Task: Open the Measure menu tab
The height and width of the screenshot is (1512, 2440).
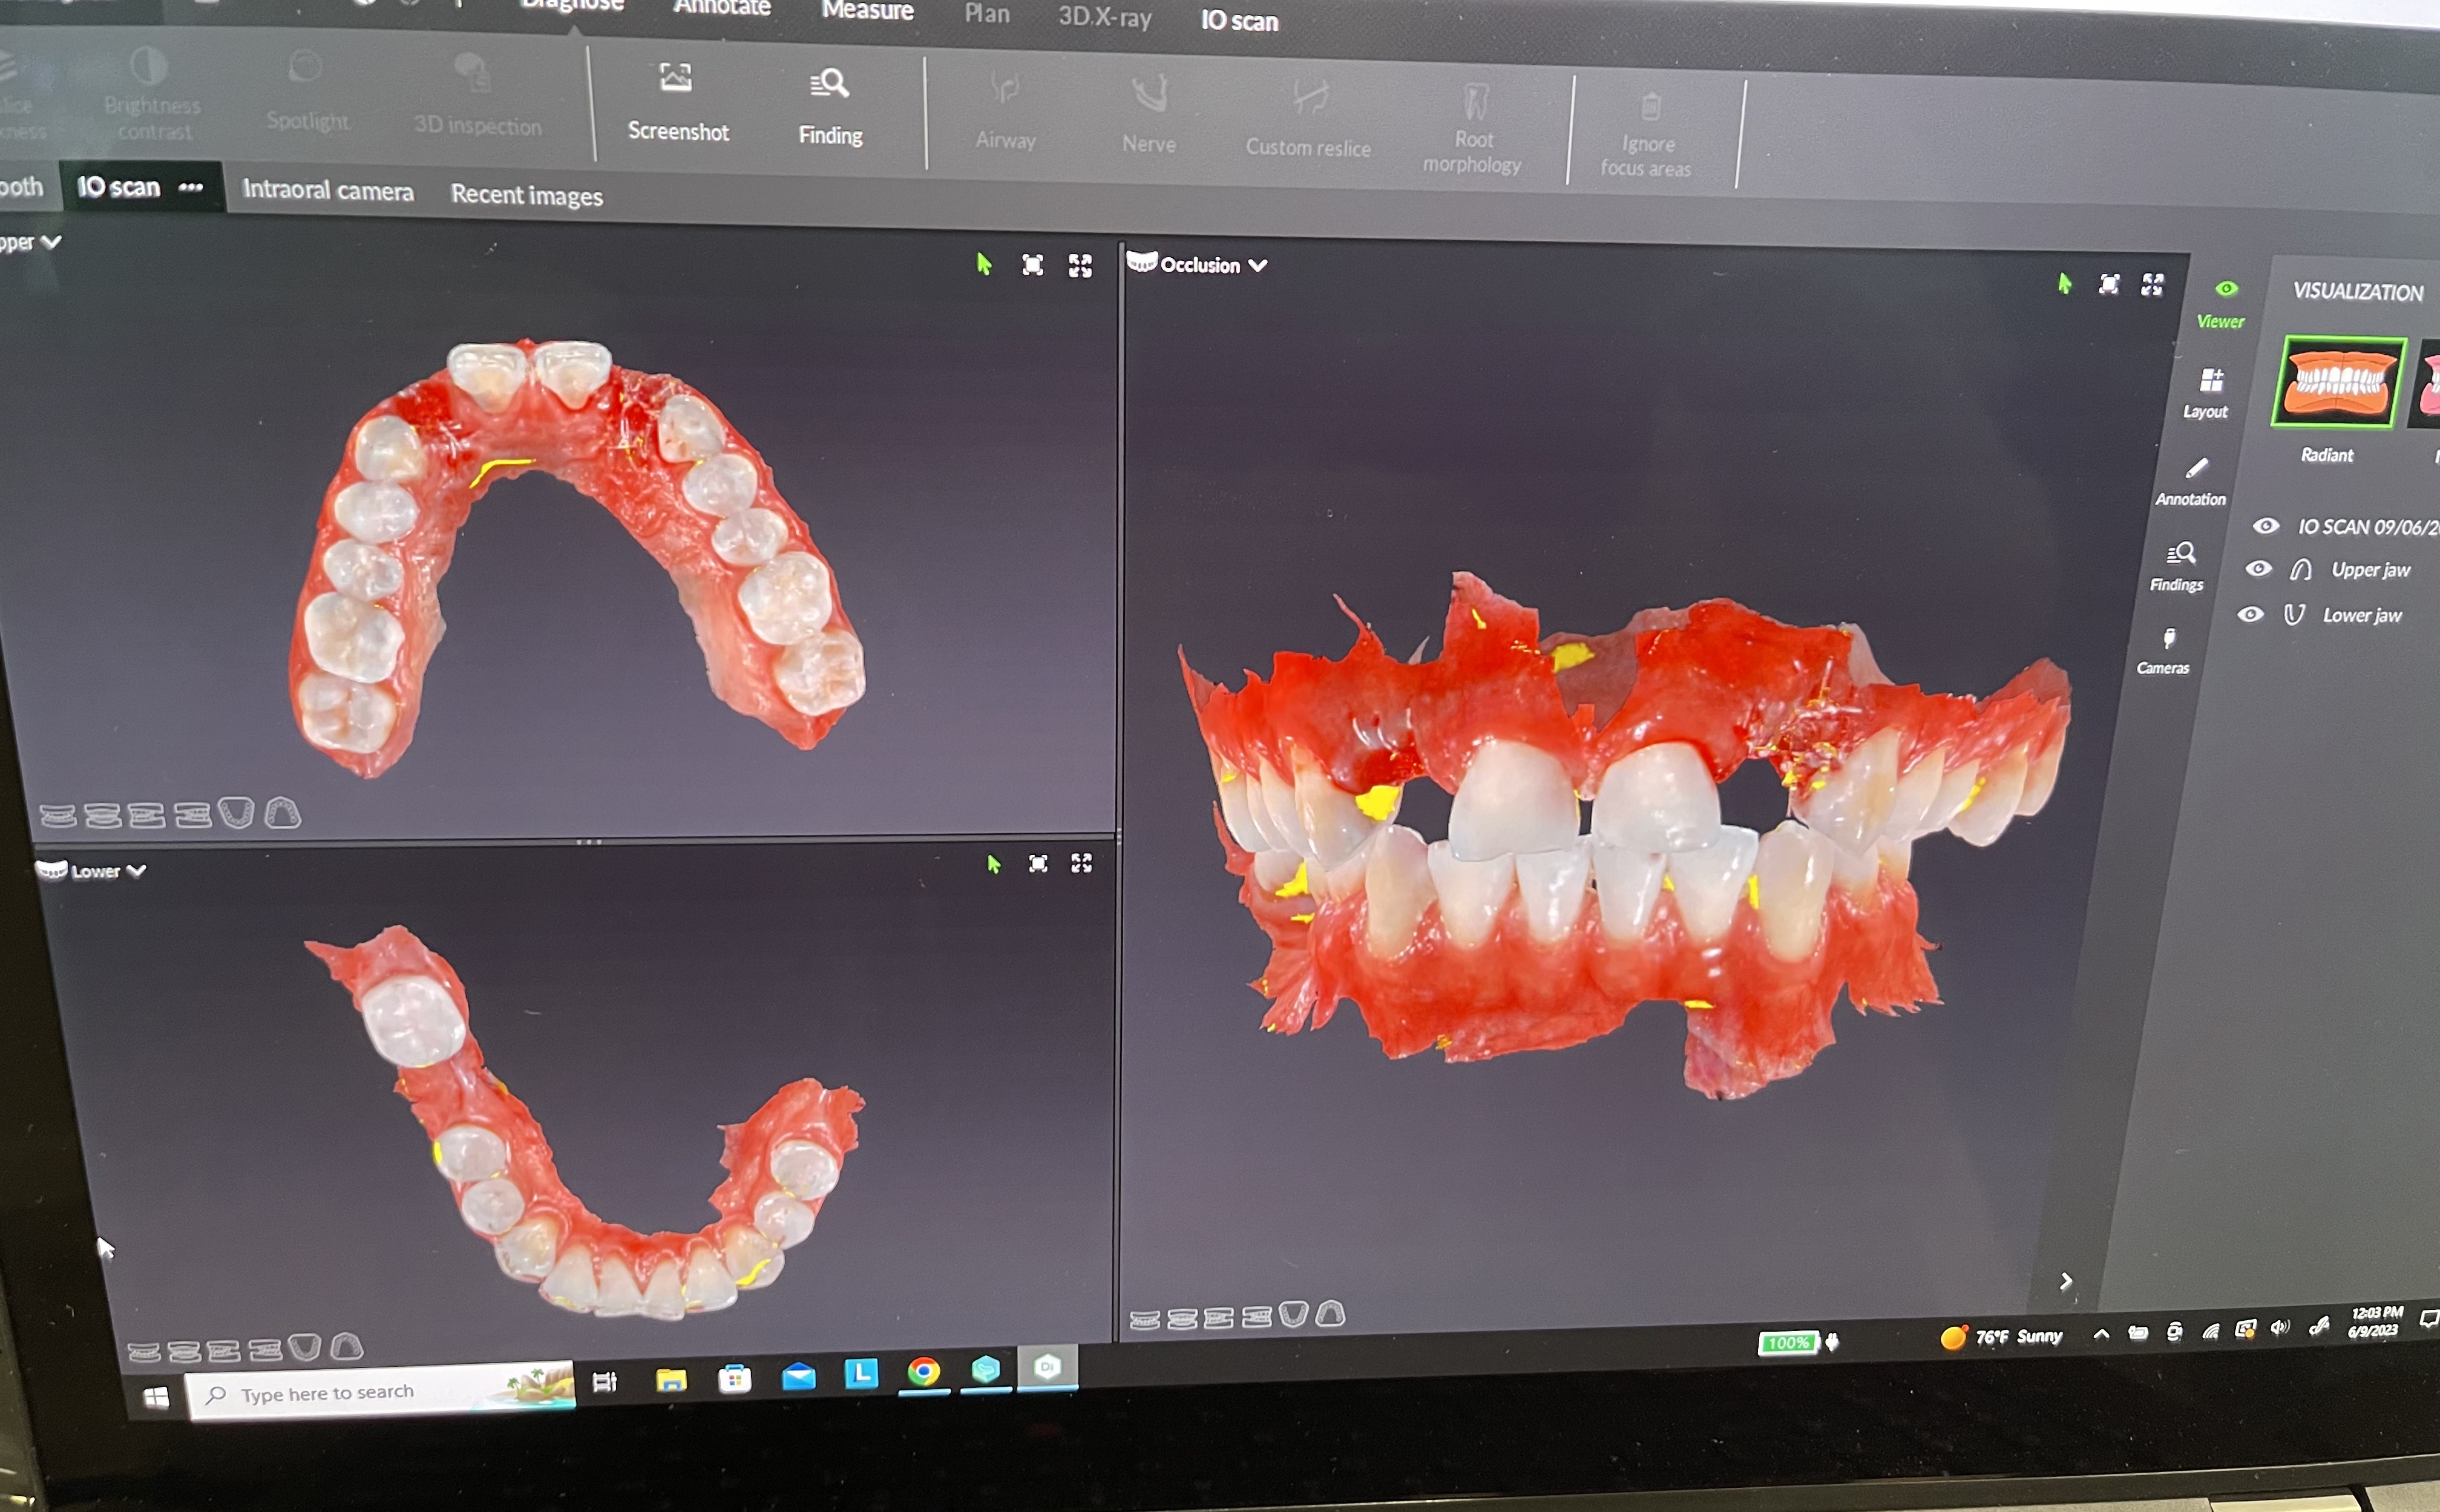Action: coord(867,11)
